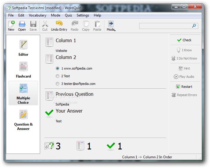The height and width of the screenshot is (168, 210).
Task: Click the I Do Not Know button
Action: (184, 58)
